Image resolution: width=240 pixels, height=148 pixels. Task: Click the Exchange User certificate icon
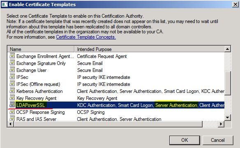coord(12,70)
